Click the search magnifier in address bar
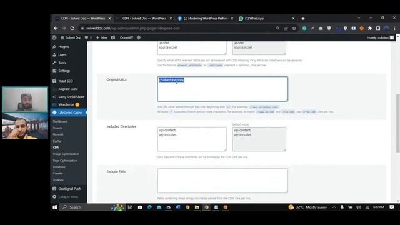Screen dimensions: 400x225 [x=277, y=28]
